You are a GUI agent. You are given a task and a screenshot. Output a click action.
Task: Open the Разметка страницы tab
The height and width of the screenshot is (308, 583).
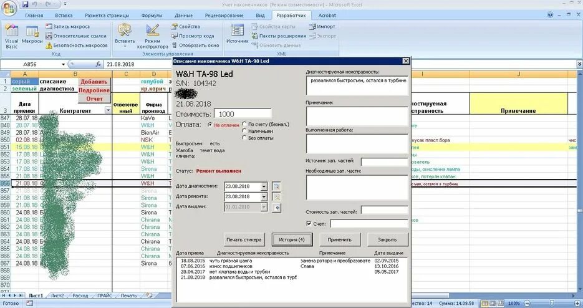click(107, 15)
